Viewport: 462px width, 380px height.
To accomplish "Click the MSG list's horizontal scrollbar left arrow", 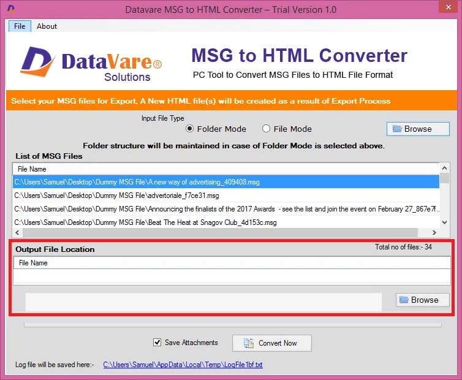I will (x=17, y=233).
